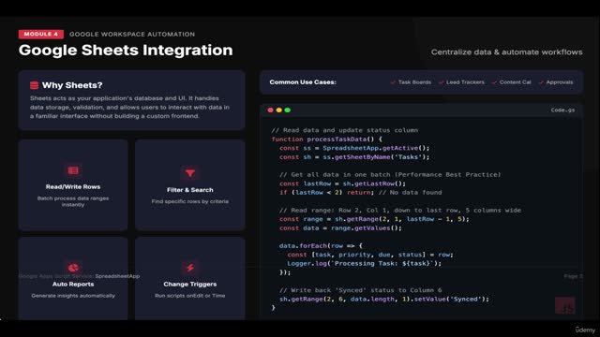Click the 'Read data and update status column' comment
Screen dimensions: 600x337
345,130
